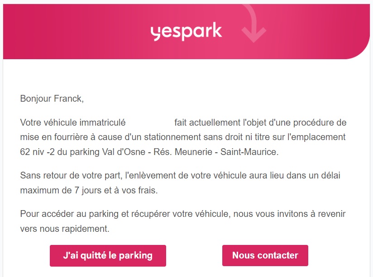
Task: Click the pink header banner's left side
Action: click(x=48, y=31)
